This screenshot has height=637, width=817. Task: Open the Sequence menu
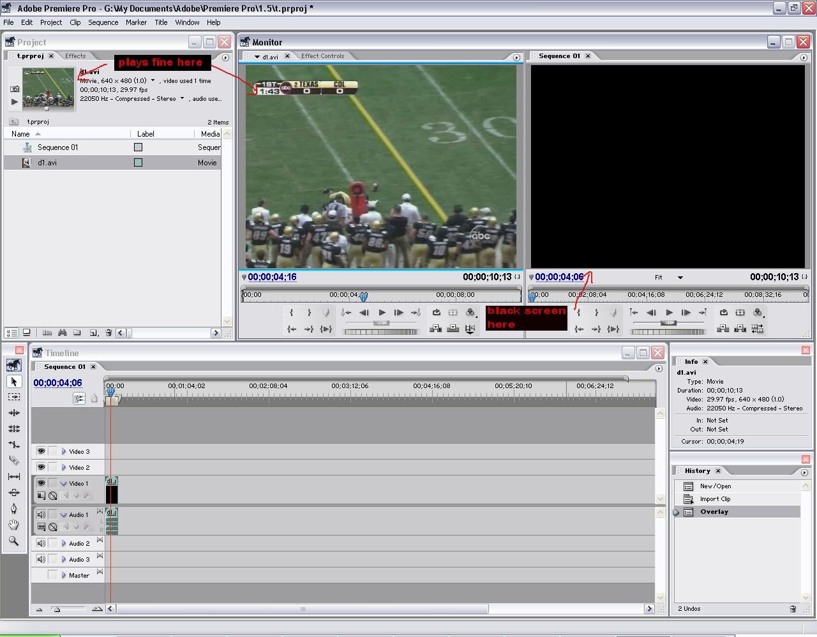click(x=103, y=22)
